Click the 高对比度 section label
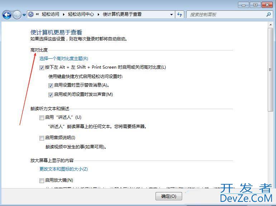276x206 pixels. click(39, 50)
